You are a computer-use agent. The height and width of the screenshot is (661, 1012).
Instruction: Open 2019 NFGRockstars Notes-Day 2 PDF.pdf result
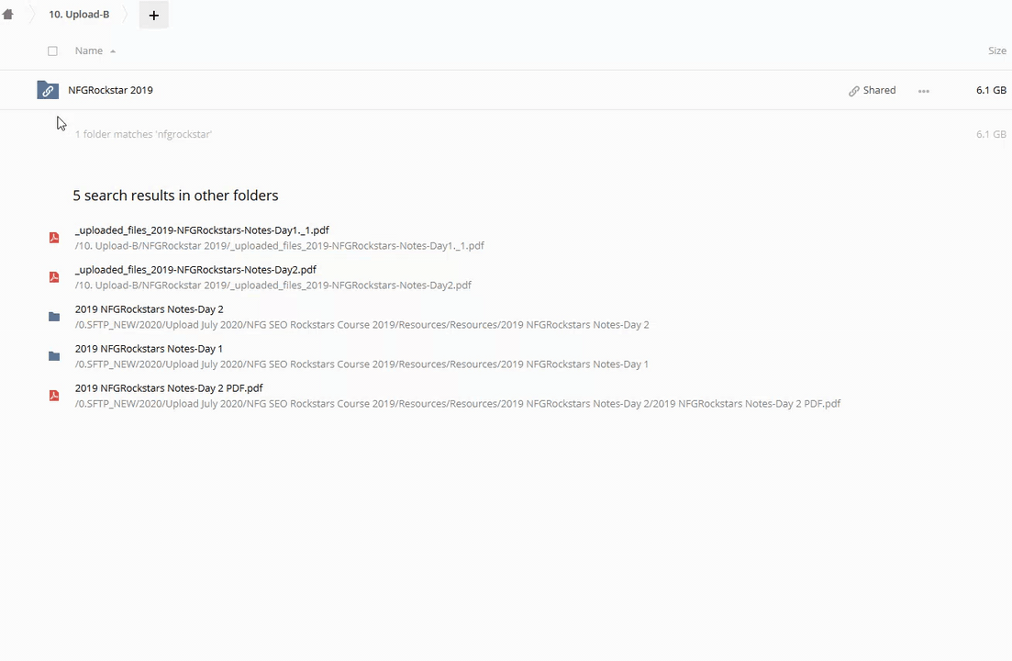(169, 388)
